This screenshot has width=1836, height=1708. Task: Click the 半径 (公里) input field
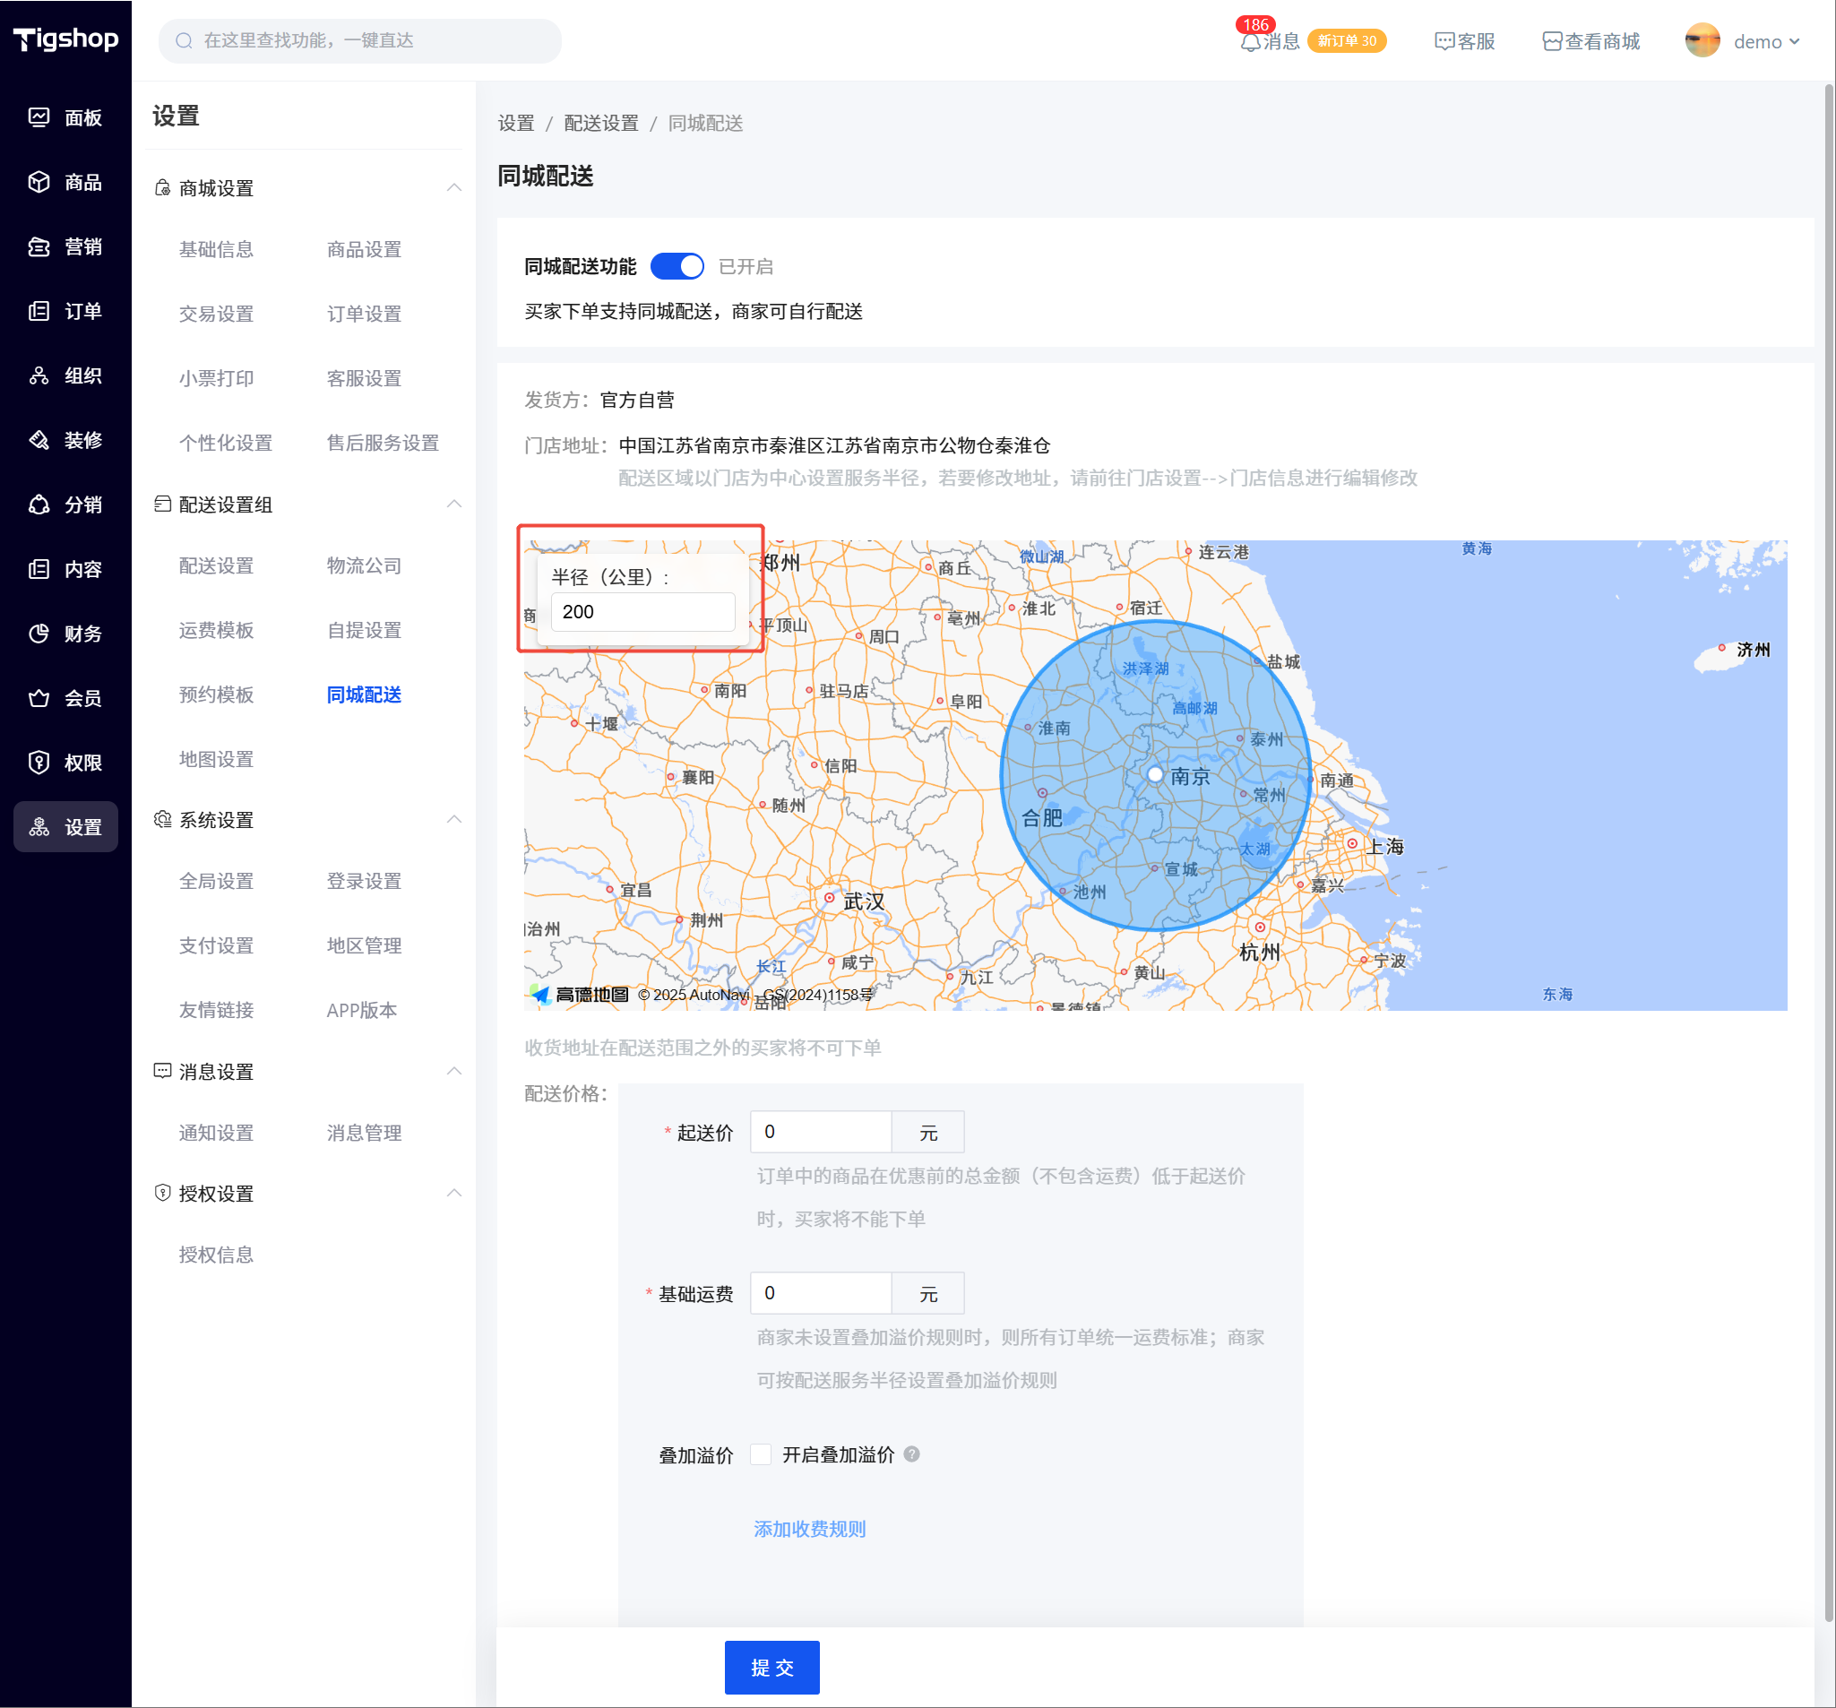point(642,611)
